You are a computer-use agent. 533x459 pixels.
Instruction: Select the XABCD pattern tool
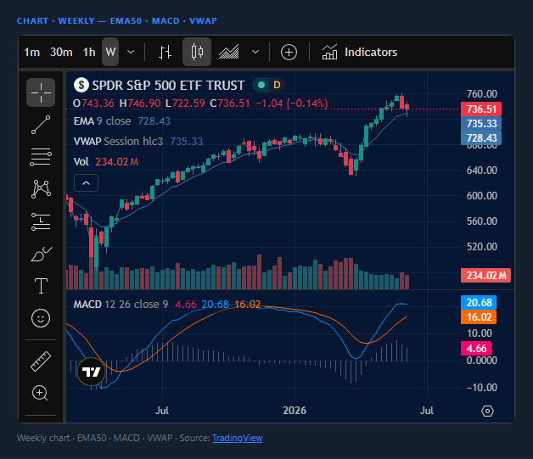coord(41,189)
